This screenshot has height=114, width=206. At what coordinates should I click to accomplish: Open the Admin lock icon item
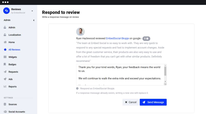5,27
